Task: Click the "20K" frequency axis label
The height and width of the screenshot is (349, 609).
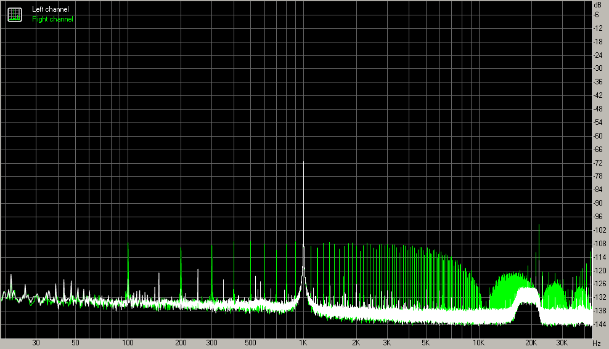Action: (531, 343)
